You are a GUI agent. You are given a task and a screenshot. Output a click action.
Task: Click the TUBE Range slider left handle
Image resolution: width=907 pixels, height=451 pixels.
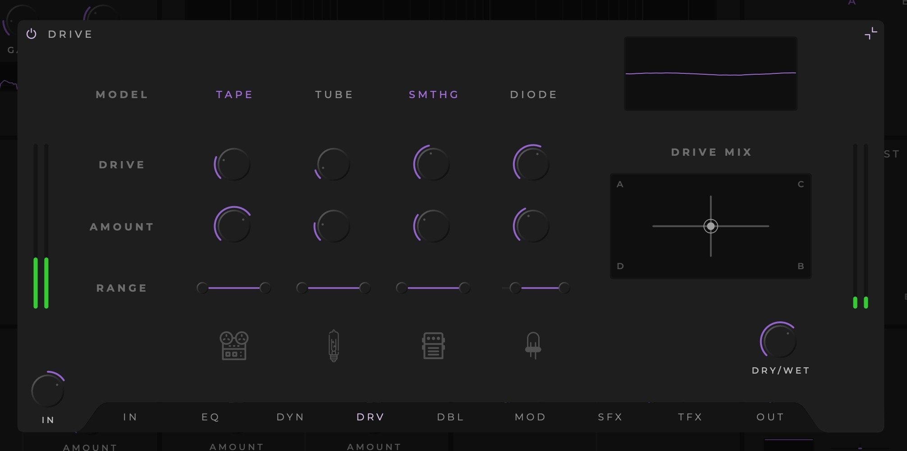coord(302,288)
